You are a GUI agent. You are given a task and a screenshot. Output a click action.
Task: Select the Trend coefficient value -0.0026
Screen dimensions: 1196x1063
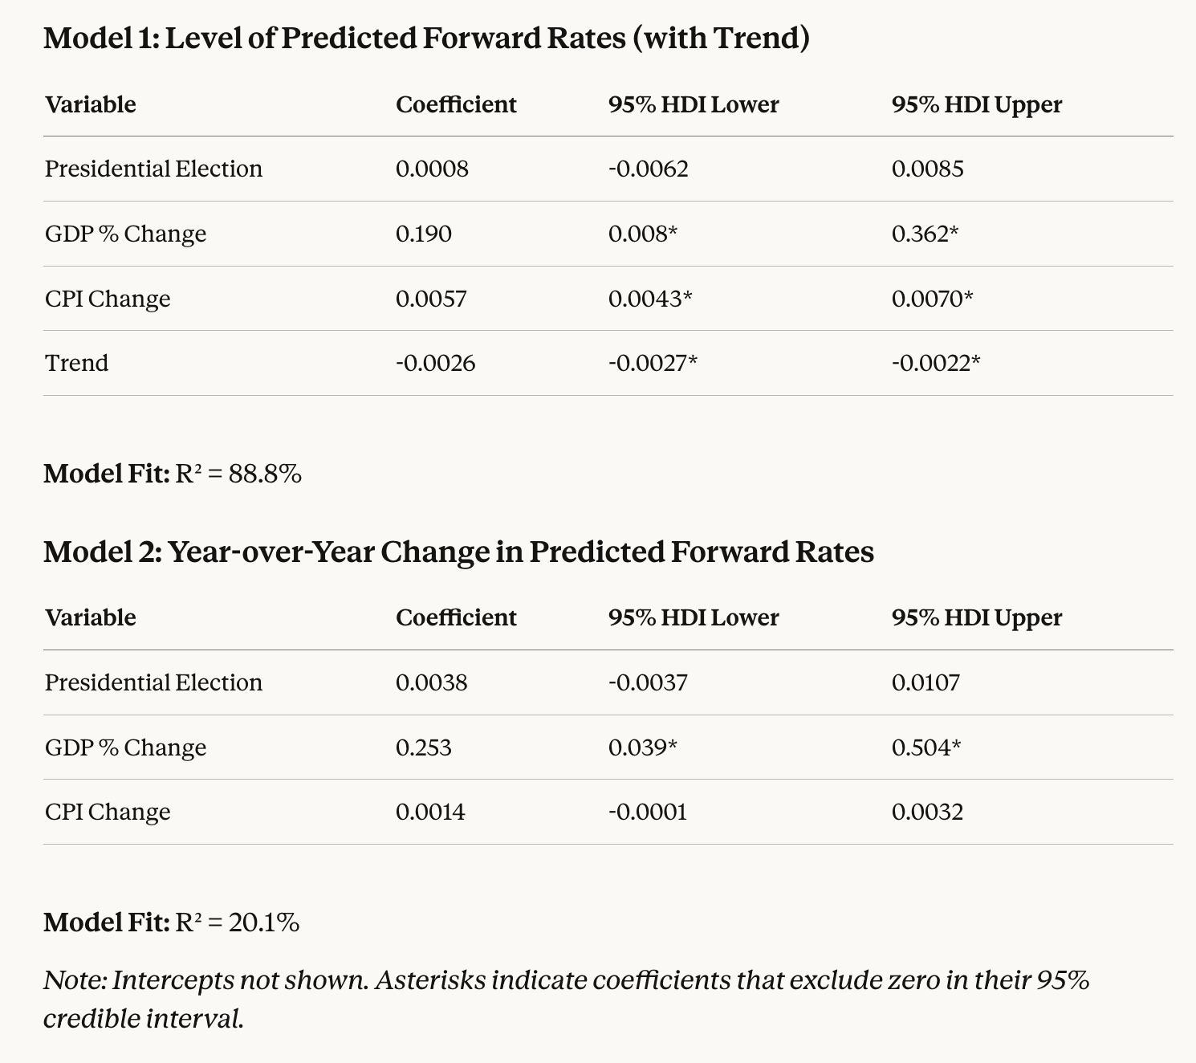[x=435, y=363]
